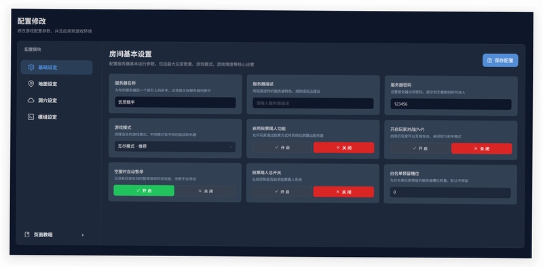This screenshot has height=267, width=543.
Task: Click the 白名单预留槽位 number field
Action: pyautogui.click(x=451, y=192)
